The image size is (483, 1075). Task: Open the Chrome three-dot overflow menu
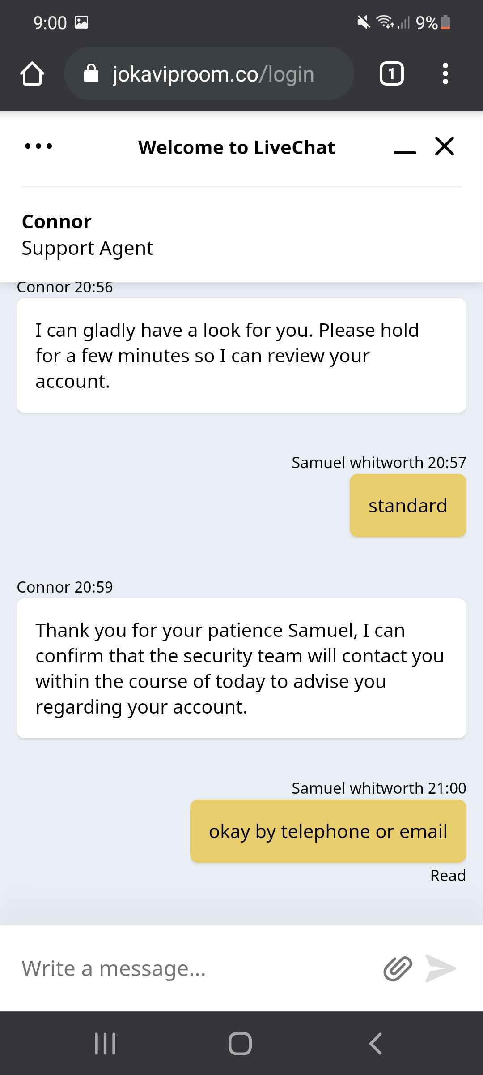pyautogui.click(x=445, y=74)
